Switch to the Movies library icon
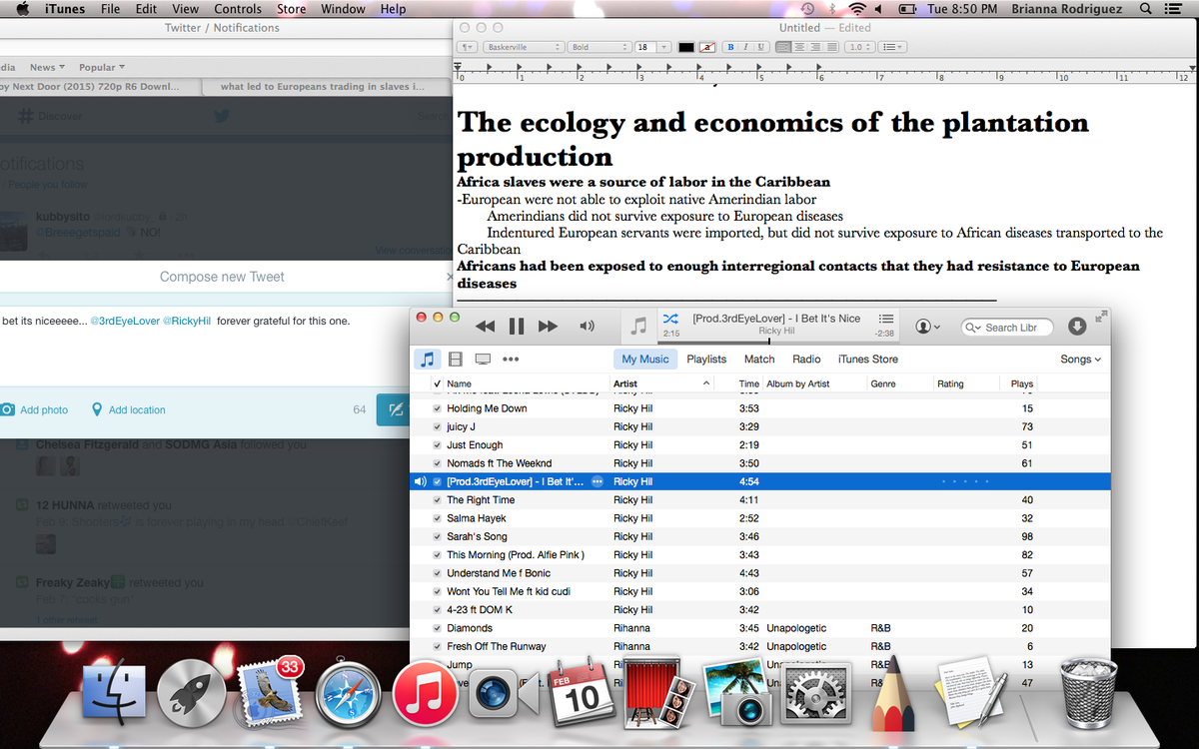 pyautogui.click(x=455, y=359)
